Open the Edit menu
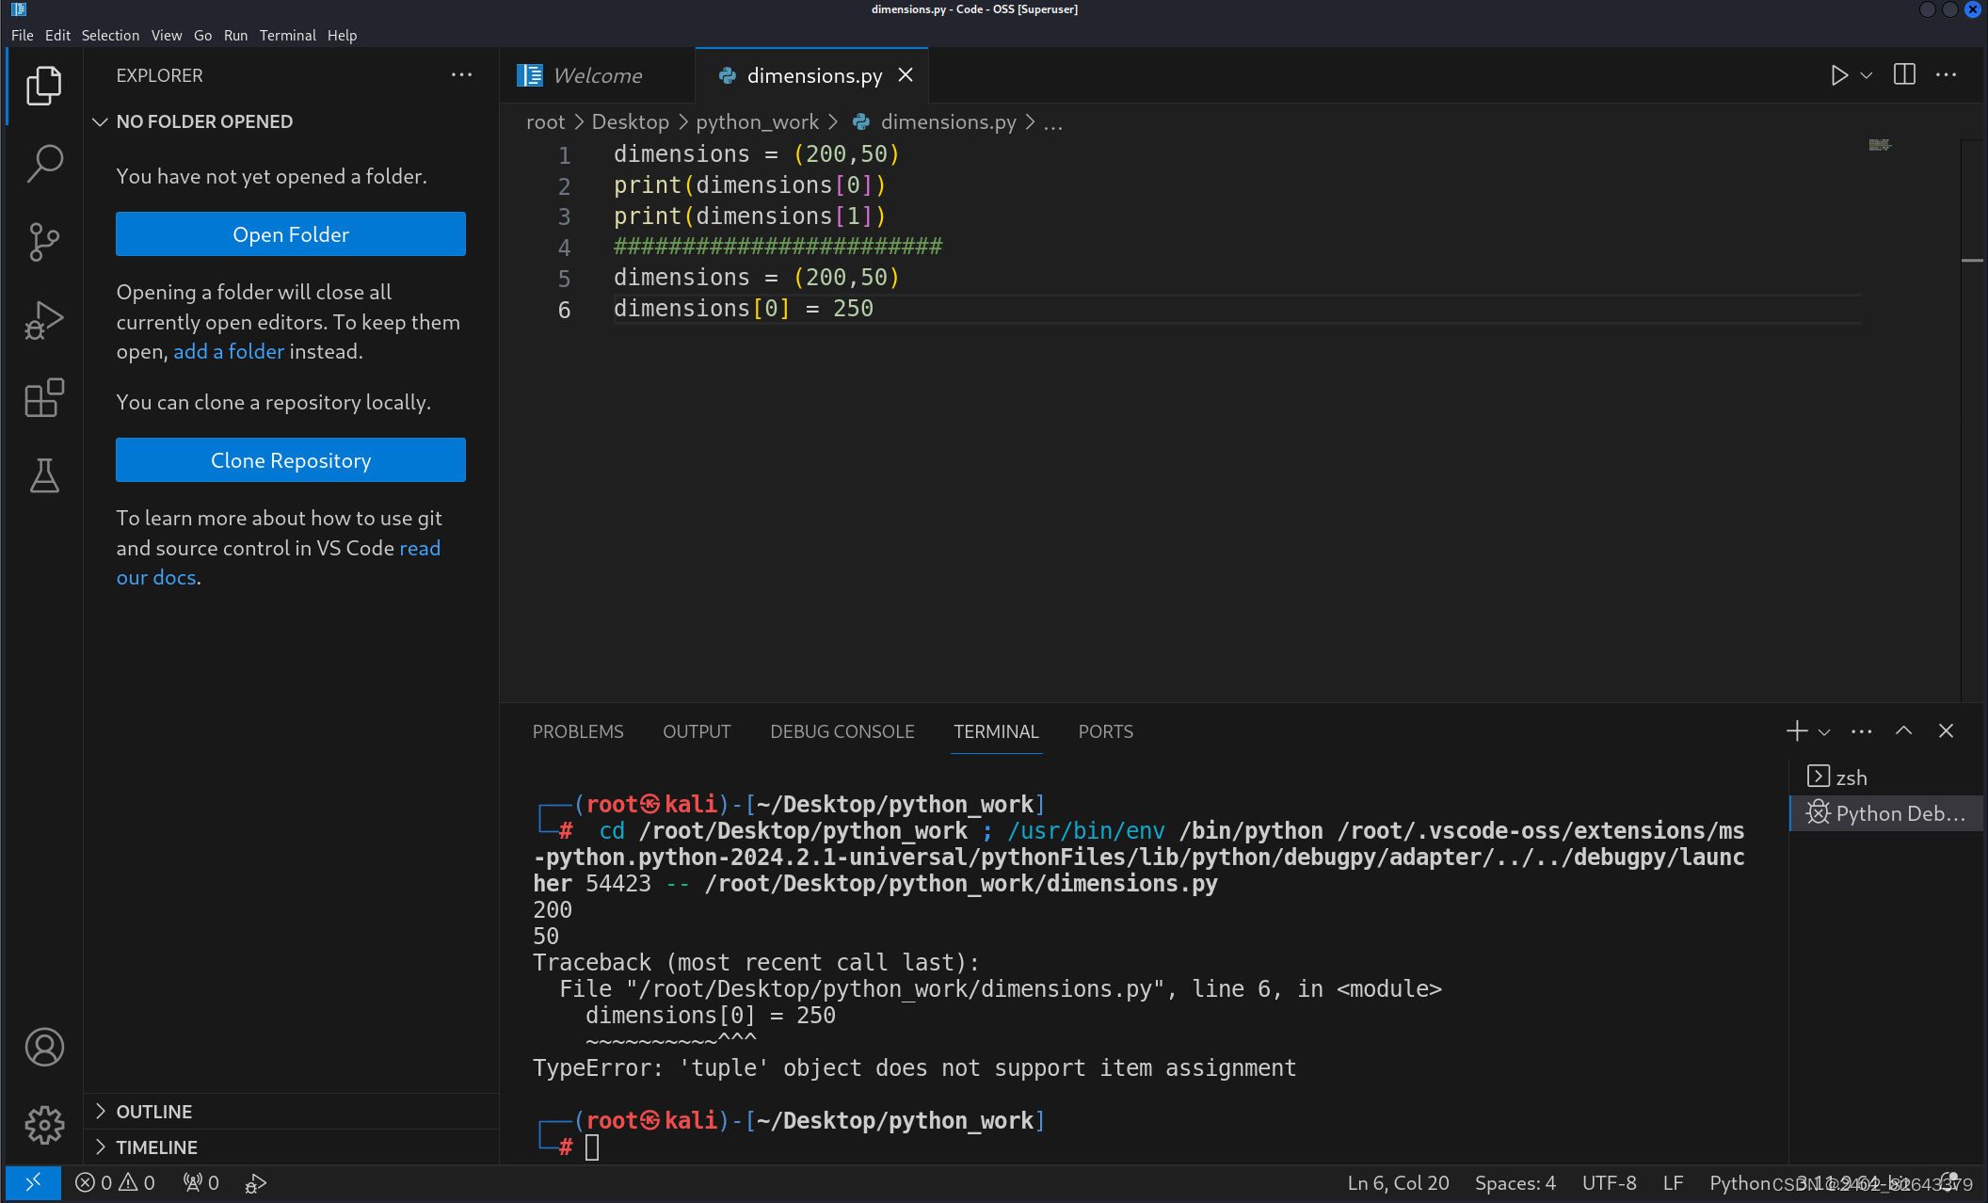 [x=57, y=35]
